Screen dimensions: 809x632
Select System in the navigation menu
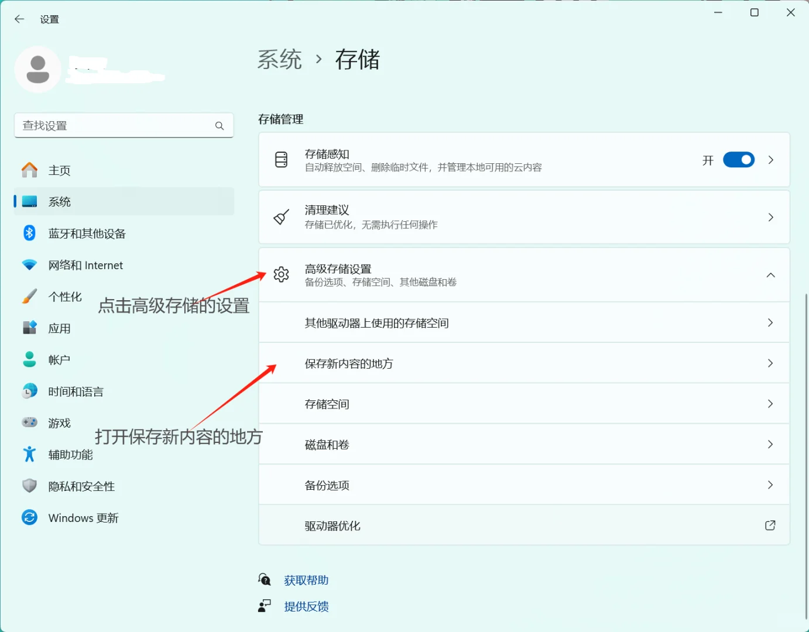(59, 201)
